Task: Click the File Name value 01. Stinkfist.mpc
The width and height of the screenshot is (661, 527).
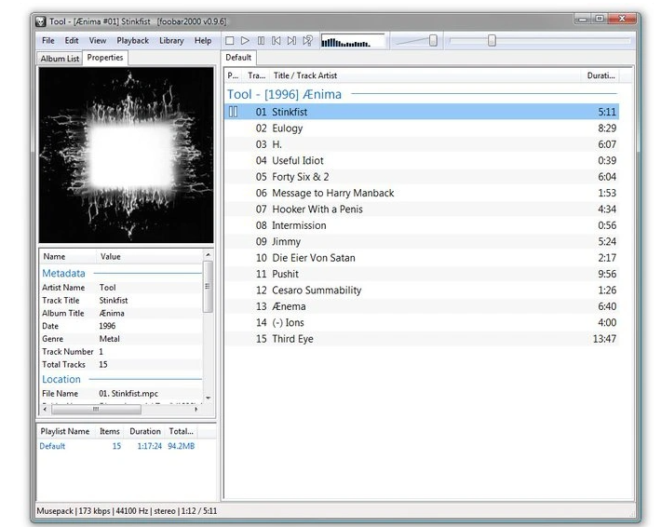Action: [128, 393]
